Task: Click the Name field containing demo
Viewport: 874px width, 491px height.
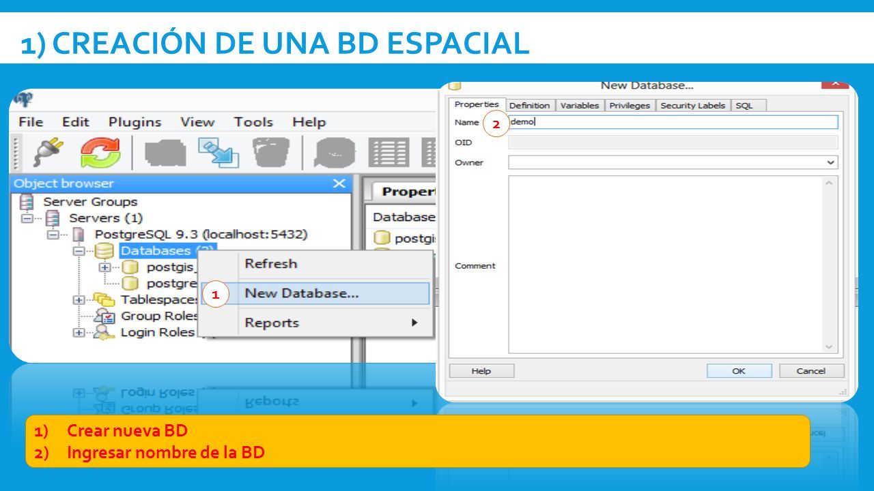Action: click(673, 122)
